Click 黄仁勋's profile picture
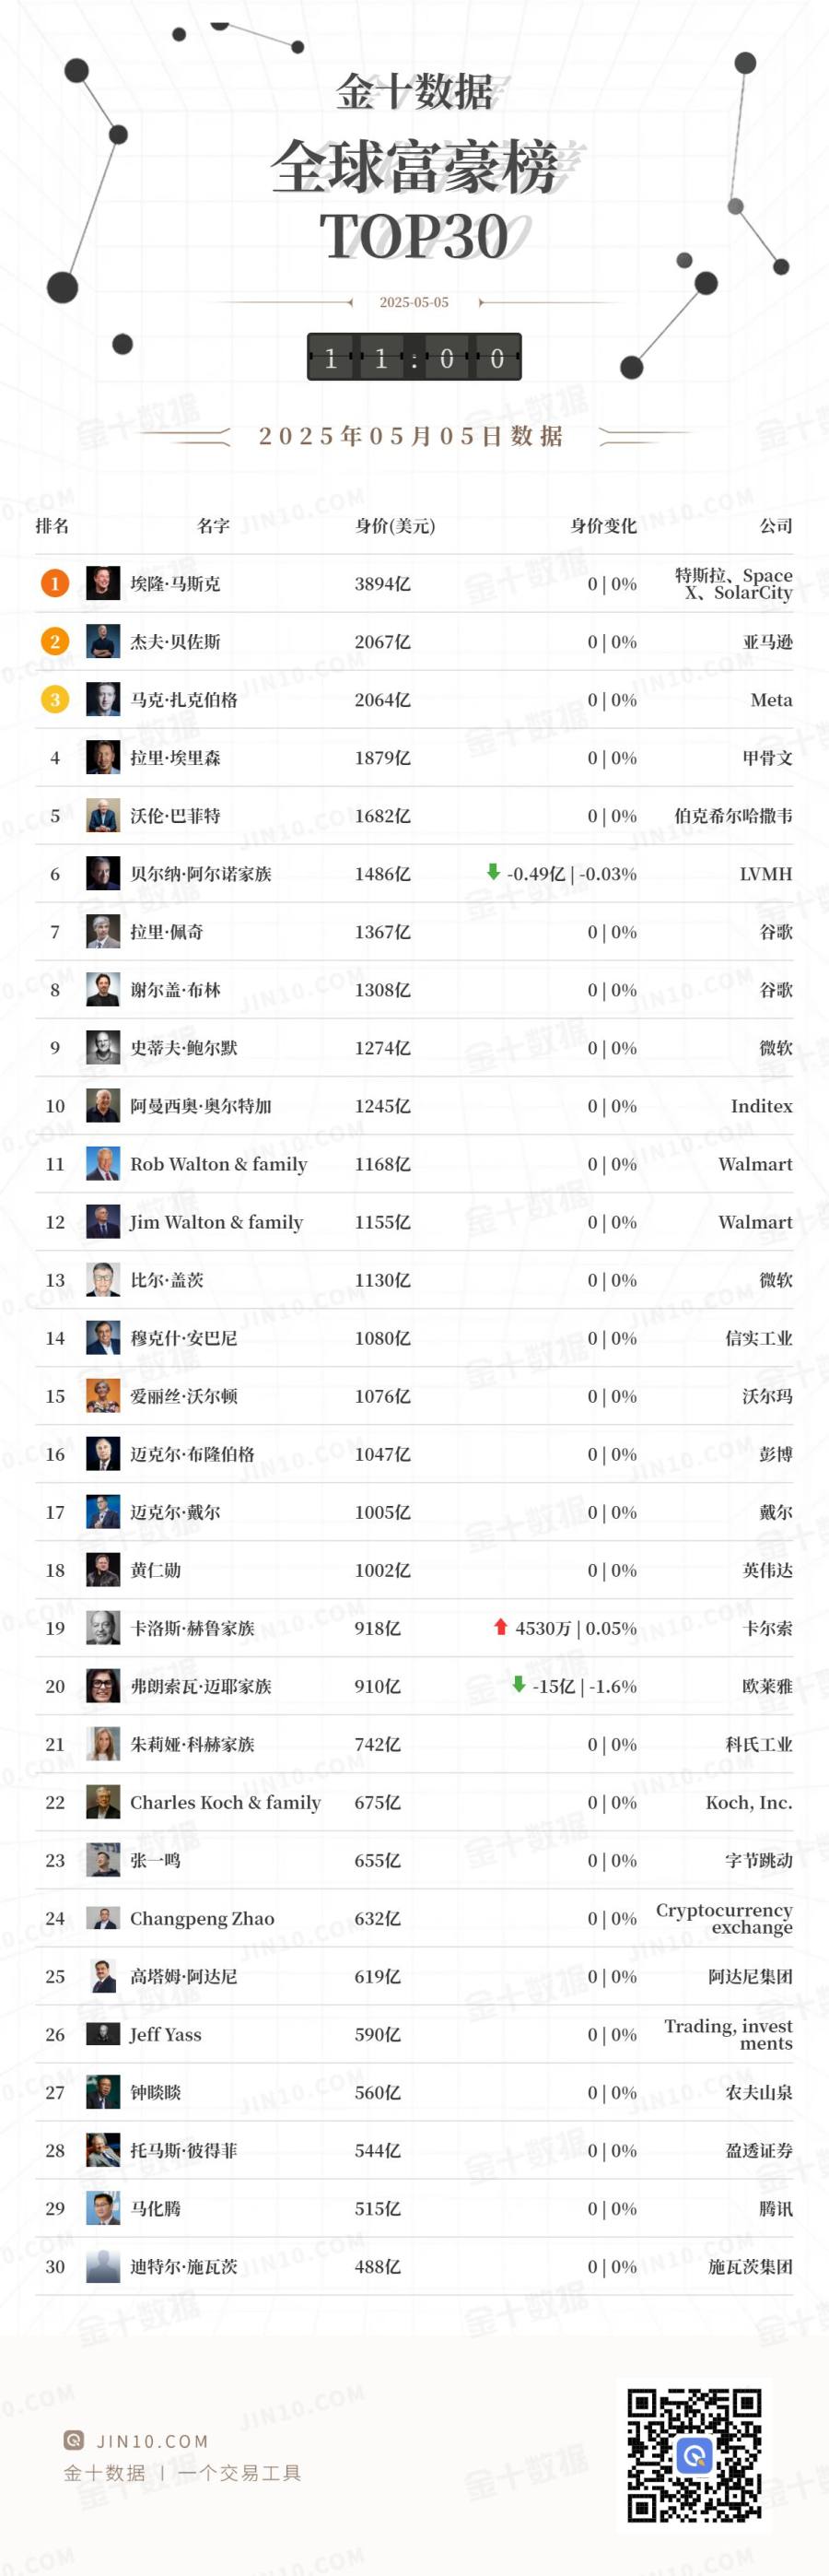This screenshot has width=829, height=2576. pos(103,1570)
